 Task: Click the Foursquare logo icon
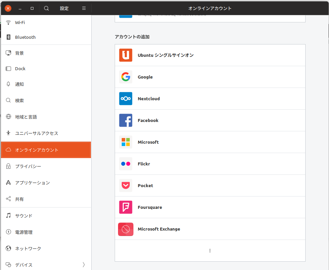126,207
